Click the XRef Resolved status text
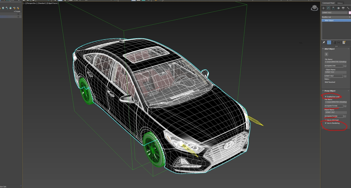This screenshot has height=188, width=351. [x=330, y=82]
